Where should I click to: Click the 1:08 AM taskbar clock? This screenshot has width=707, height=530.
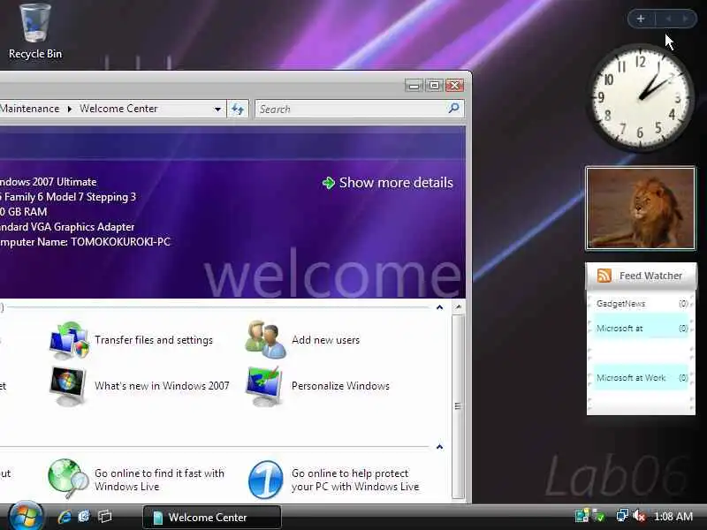[673, 516]
